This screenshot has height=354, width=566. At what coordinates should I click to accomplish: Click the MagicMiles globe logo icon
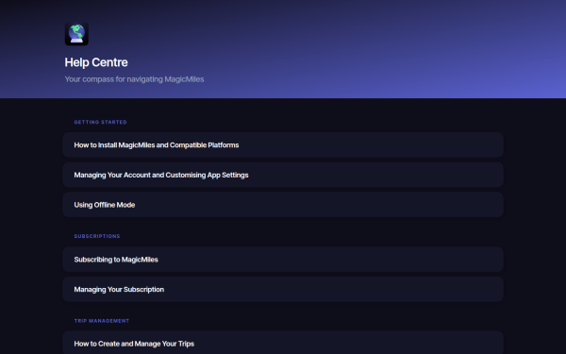coord(76,34)
